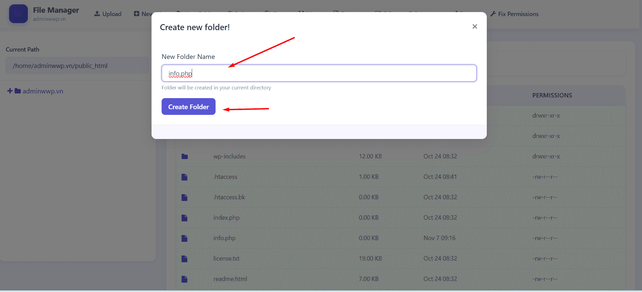Click the Create Folder button
The image size is (642, 292).
[x=188, y=106]
